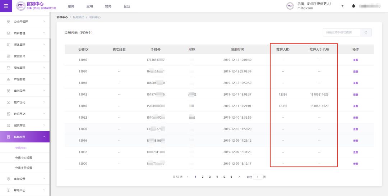Screen dimensions: 388x196
Task: Select 会员中心设置 in the sidebar
Action: (x=24, y=158)
